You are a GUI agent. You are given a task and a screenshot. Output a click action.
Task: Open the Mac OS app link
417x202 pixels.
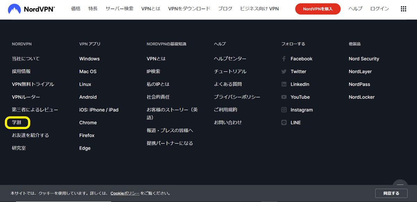(x=88, y=71)
